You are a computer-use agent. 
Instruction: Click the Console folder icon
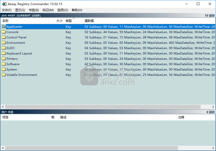pyautogui.click(x=4, y=32)
